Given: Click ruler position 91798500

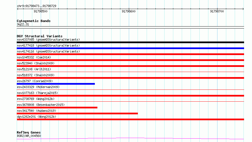Looking at the screenshot, I should 40,11.
